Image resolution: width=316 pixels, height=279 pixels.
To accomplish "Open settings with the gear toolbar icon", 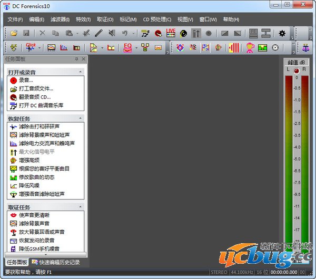I will (x=282, y=33).
